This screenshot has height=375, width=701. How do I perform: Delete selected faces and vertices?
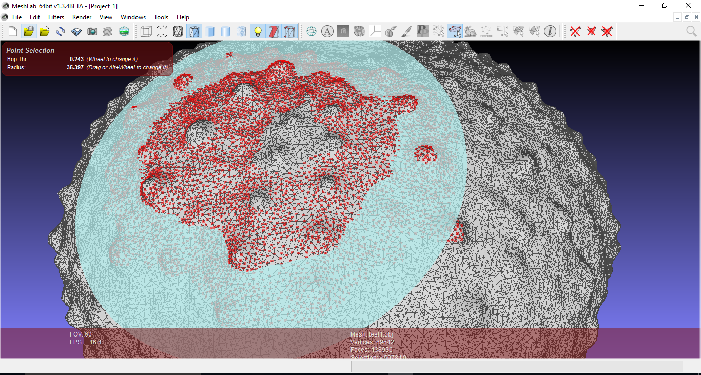click(607, 31)
